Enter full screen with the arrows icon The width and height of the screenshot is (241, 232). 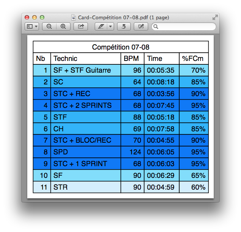tap(215, 17)
